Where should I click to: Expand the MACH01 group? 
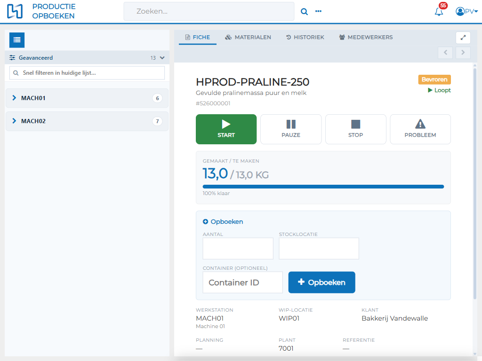pyautogui.click(x=87, y=98)
